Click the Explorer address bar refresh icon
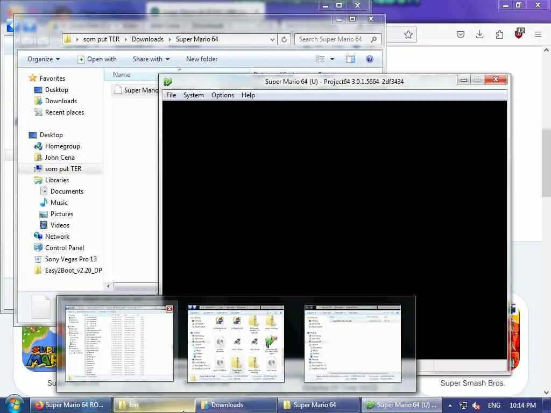Image resolution: width=551 pixels, height=413 pixels. coord(284,39)
